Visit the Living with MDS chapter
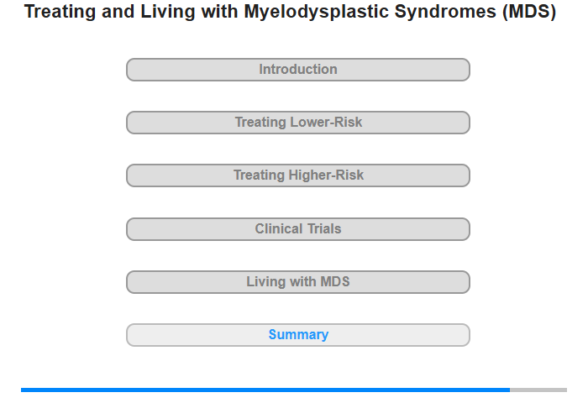 (x=297, y=282)
